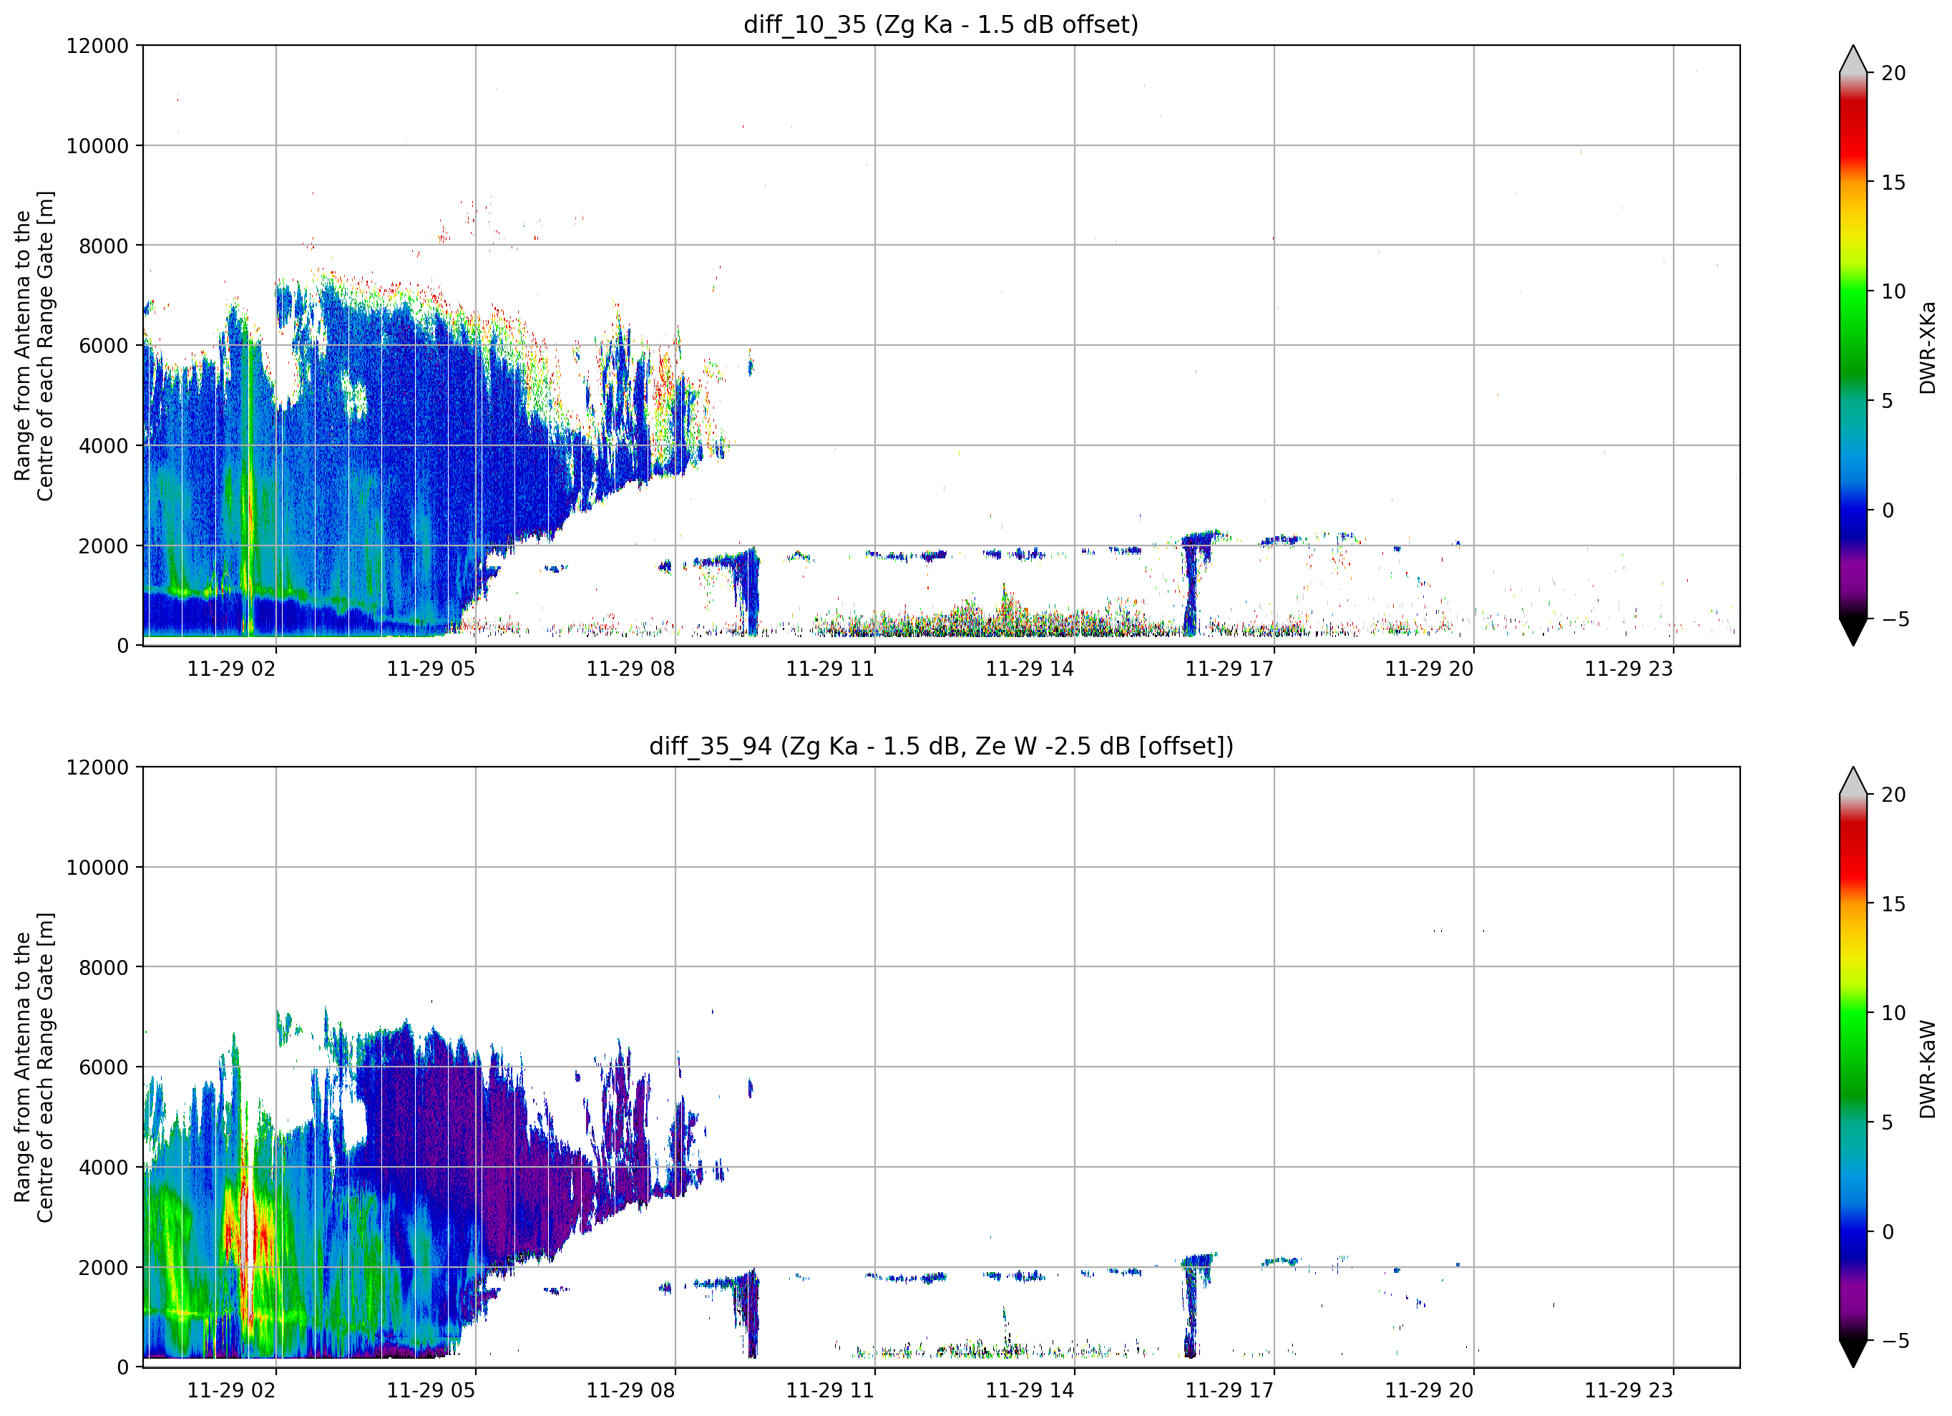This screenshot has width=1952, height=1416.
Task: Click "11-29 08" x-tick under the diff_35_94 plot
Action: tap(631, 1390)
